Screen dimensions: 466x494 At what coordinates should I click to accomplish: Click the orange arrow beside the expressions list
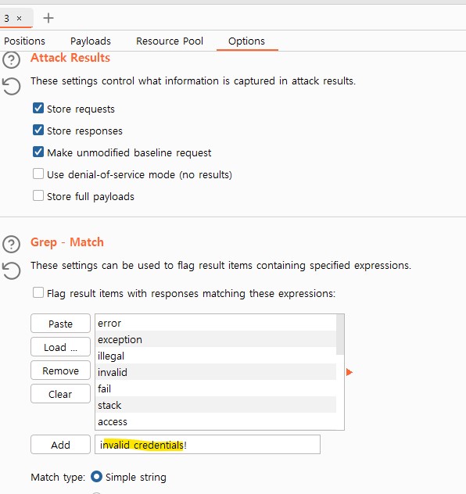[x=349, y=372]
